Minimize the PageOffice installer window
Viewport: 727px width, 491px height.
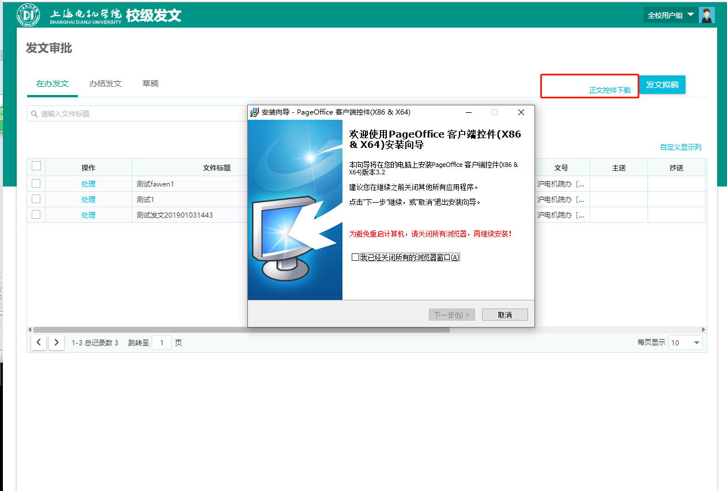(469, 112)
